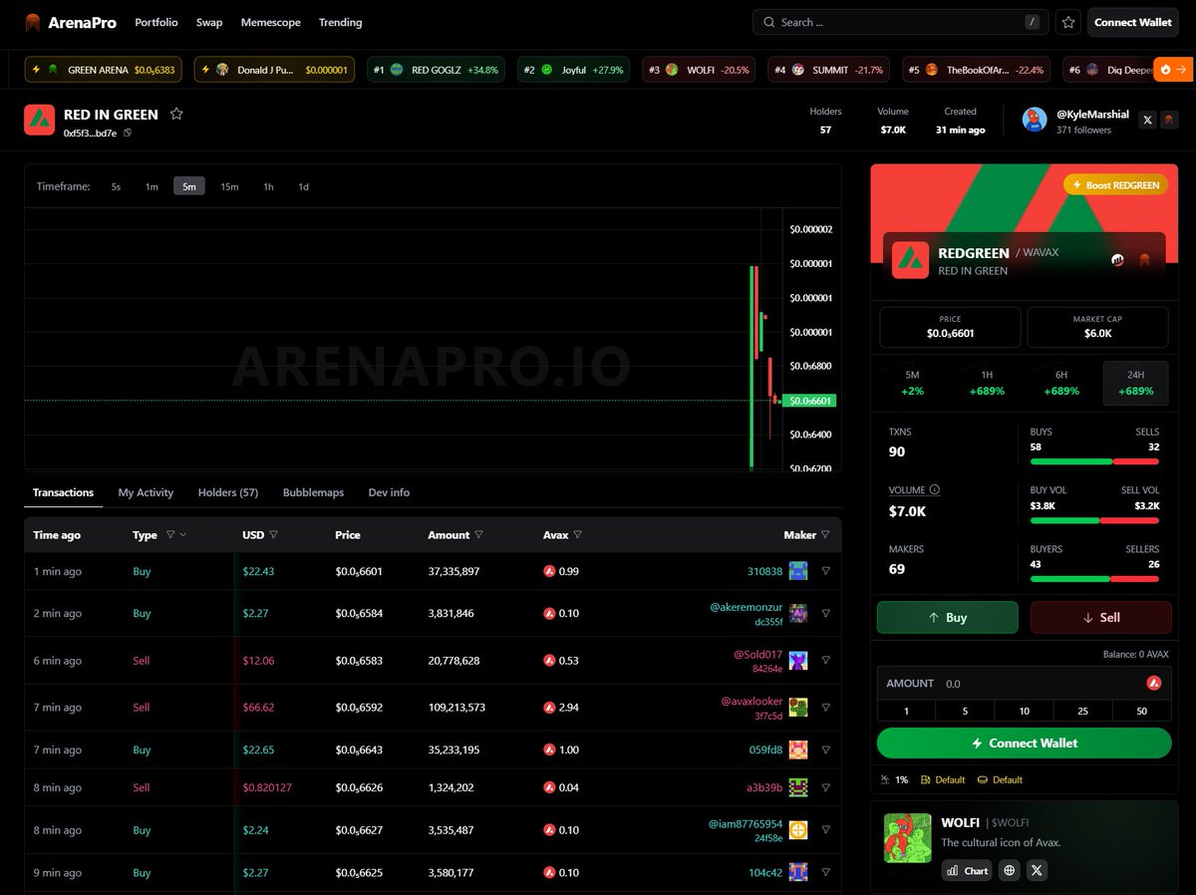This screenshot has height=895, width=1196.
Task: Focus the Search input field
Action: (900, 22)
